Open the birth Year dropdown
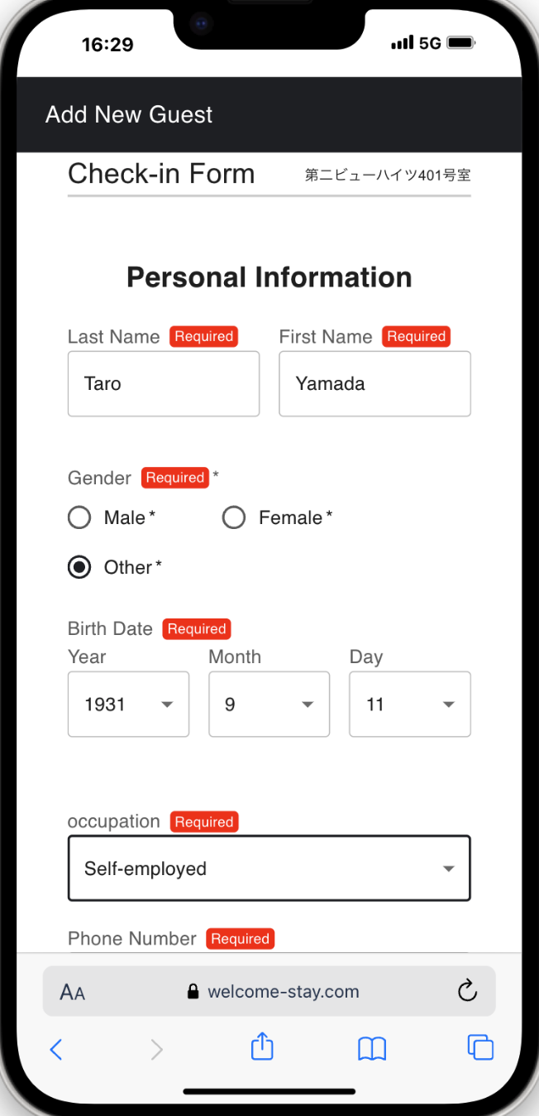The image size is (539, 1116). pyautogui.click(x=128, y=705)
